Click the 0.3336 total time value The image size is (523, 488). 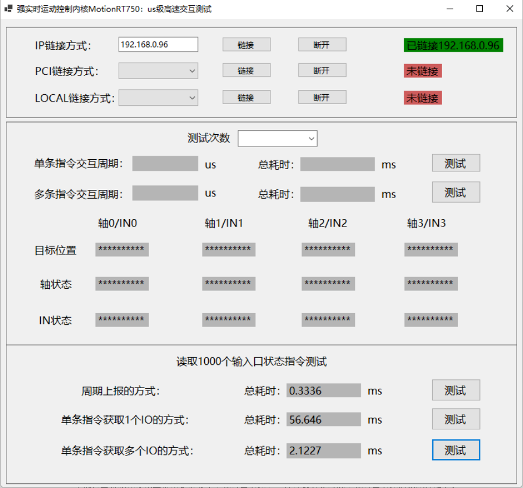323,390
